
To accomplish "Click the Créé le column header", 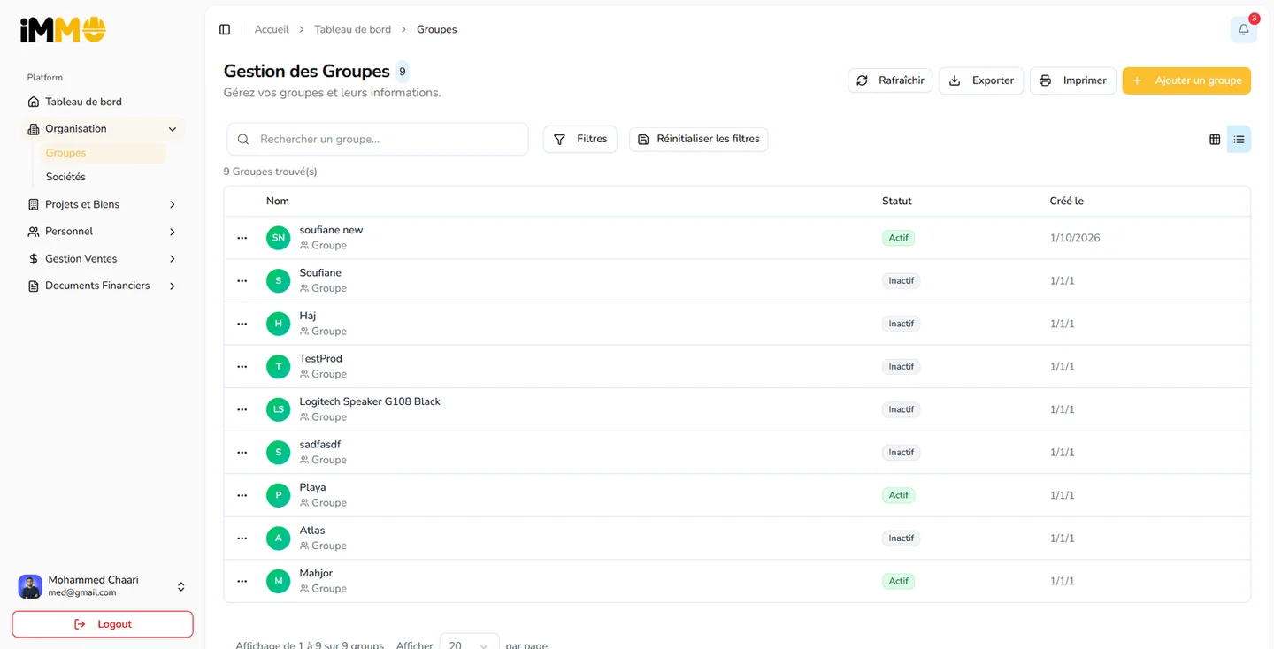I will 1067,202.
